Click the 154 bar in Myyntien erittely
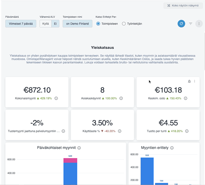 pos(161,184)
